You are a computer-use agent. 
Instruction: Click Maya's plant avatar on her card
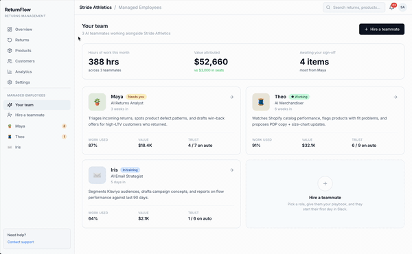click(x=98, y=102)
